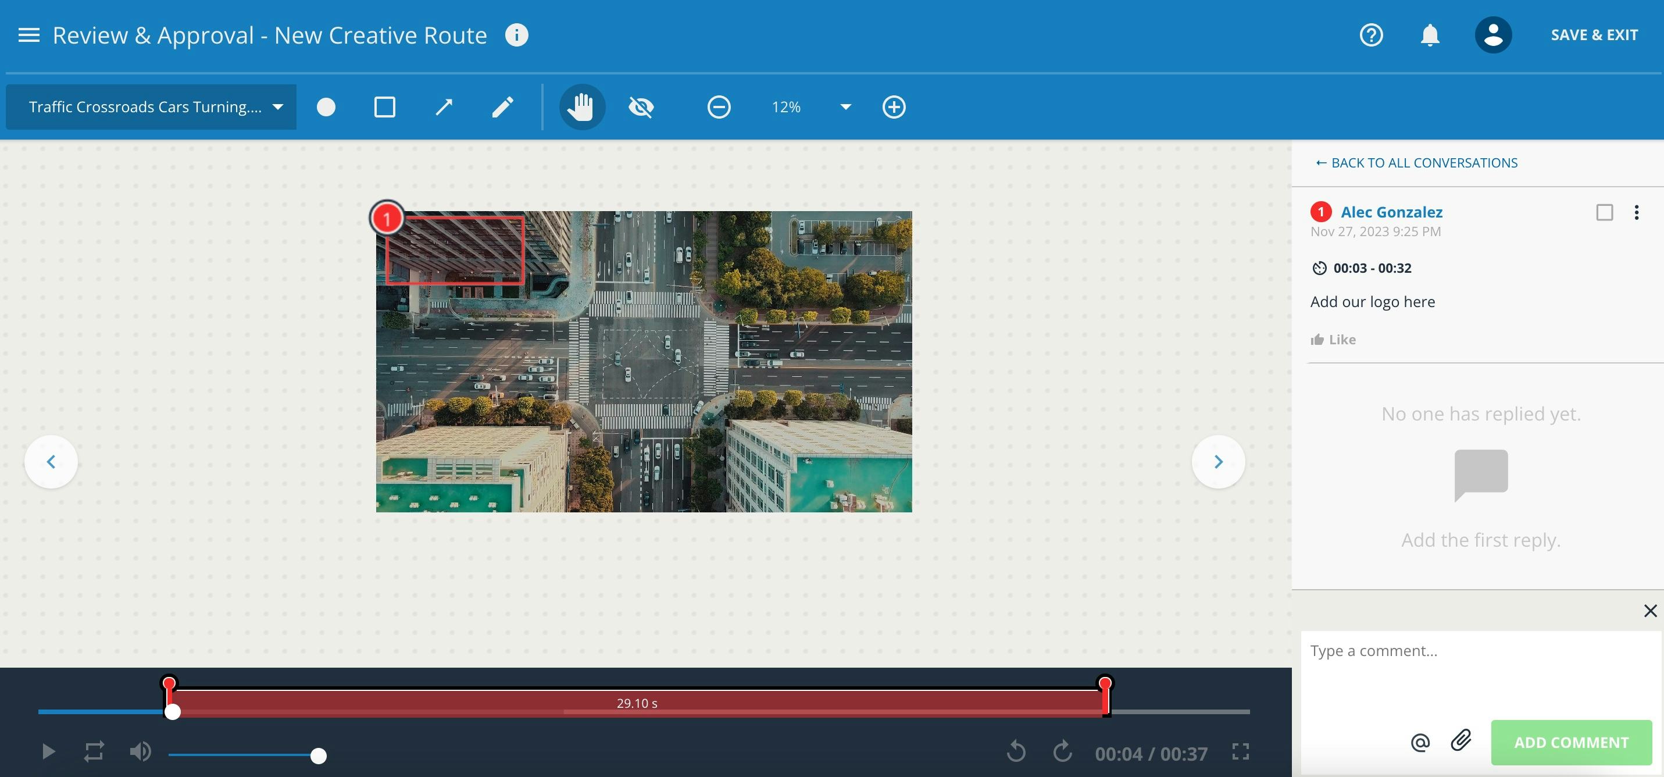Viewport: 1664px width, 777px height.
Task: Select the notifications bell menu item
Action: [1430, 34]
